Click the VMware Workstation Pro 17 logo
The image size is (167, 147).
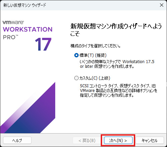(x=28, y=36)
